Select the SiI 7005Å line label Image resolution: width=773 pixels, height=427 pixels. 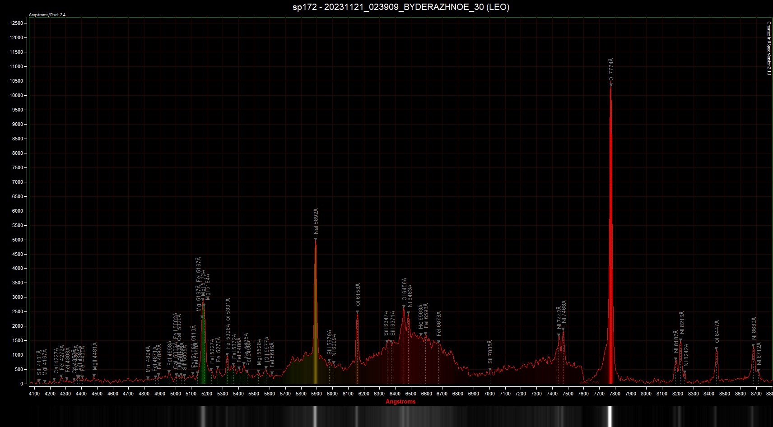click(x=490, y=352)
